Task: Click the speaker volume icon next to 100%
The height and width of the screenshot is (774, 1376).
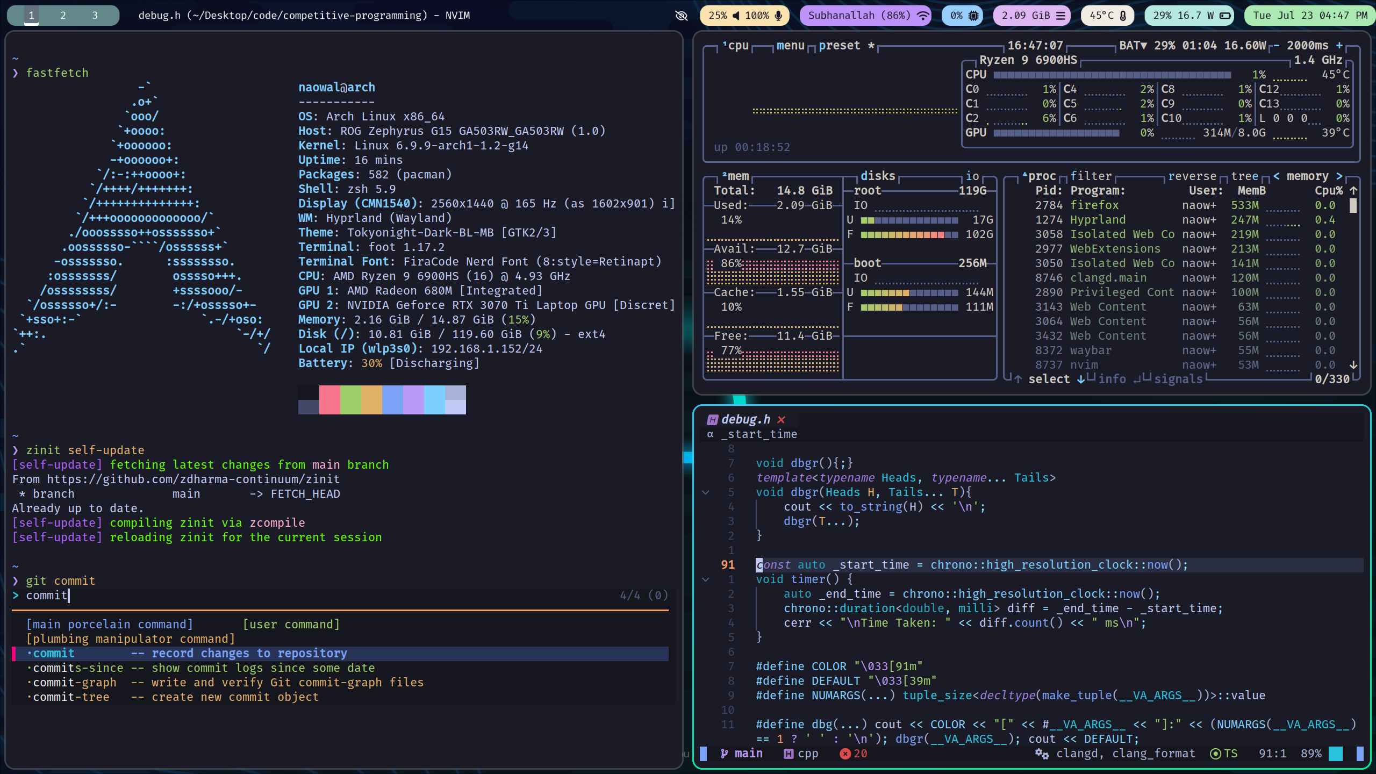Action: (x=736, y=16)
